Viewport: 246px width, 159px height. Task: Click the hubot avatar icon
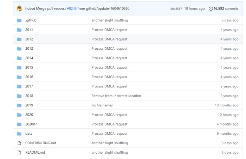pos(19,8)
